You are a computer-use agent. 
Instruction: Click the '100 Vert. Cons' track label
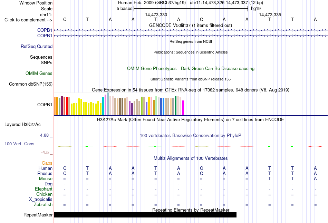click(x=19, y=144)
